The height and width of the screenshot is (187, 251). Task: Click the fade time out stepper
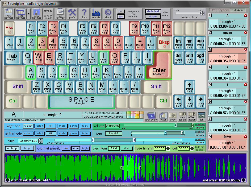pyautogui.click(x=192, y=148)
